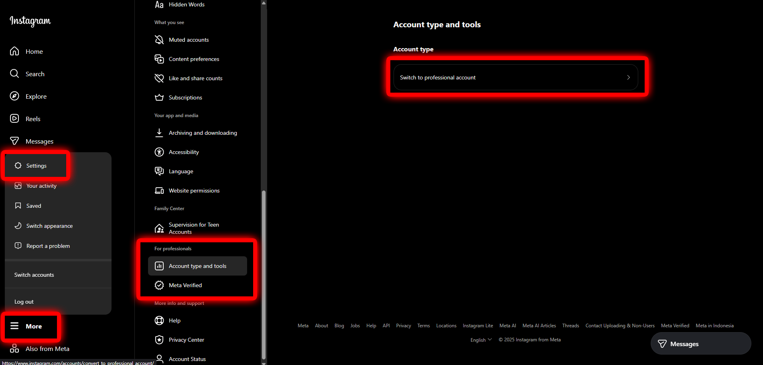Open the More hamburger menu
This screenshot has width=763, height=365.
pos(15,326)
